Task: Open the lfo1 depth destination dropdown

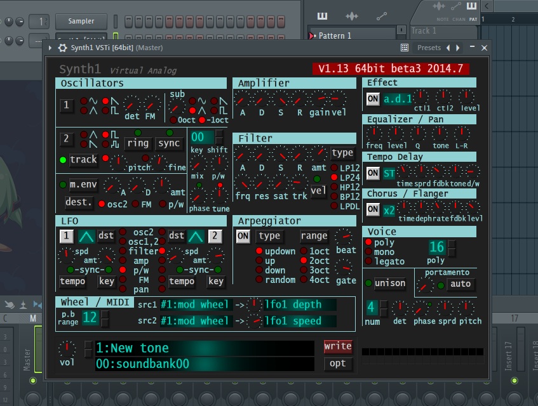Action: click(300, 304)
